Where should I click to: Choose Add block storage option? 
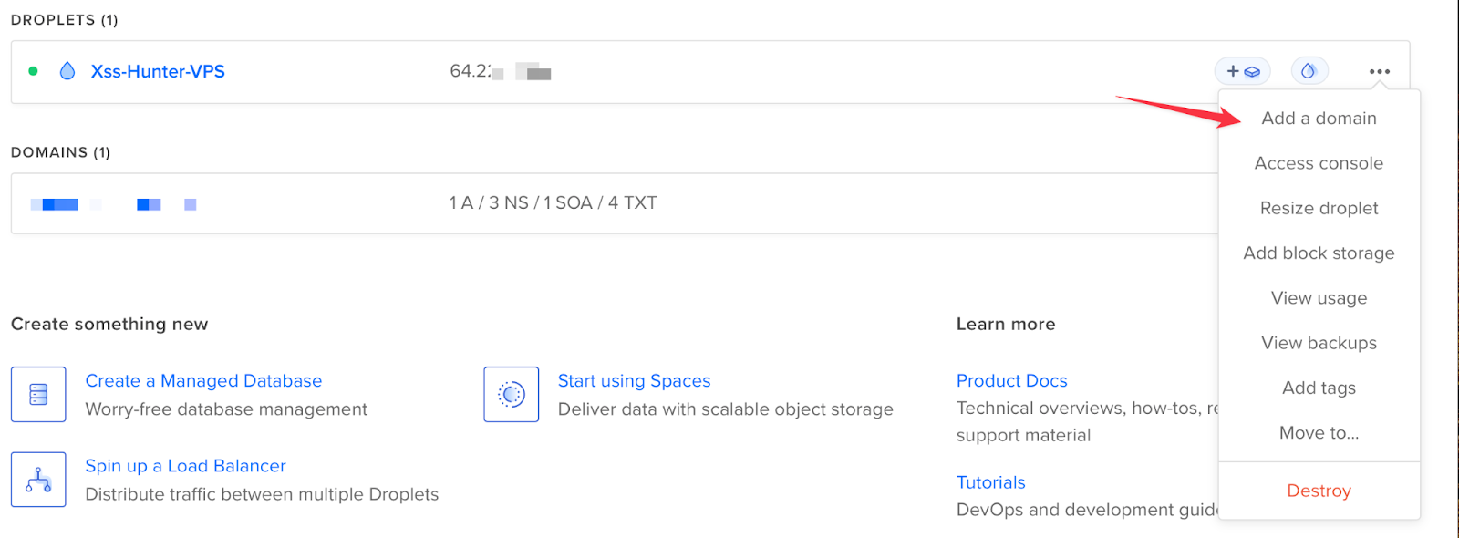pos(1319,253)
